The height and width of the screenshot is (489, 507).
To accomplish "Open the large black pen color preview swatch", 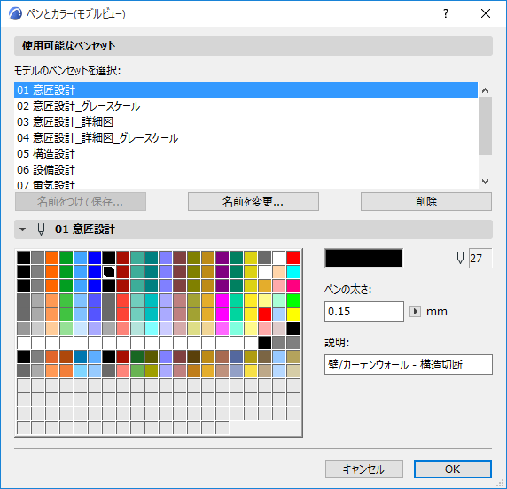I will point(363,258).
